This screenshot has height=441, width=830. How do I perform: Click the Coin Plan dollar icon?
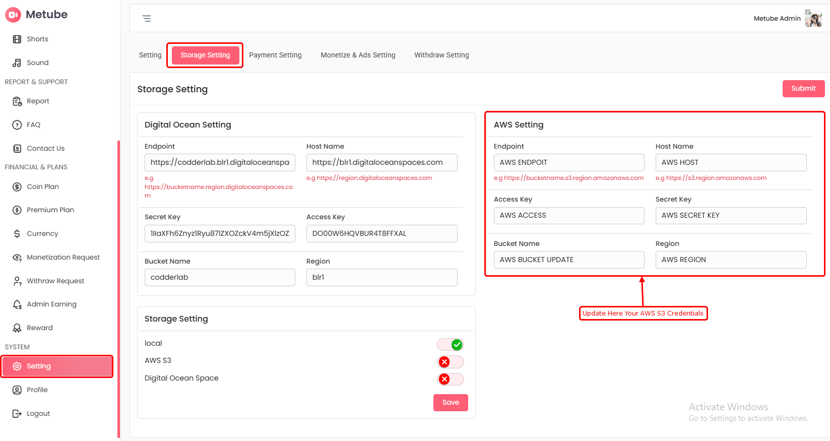tap(17, 187)
